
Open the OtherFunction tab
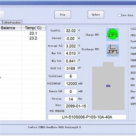[12, 22]
